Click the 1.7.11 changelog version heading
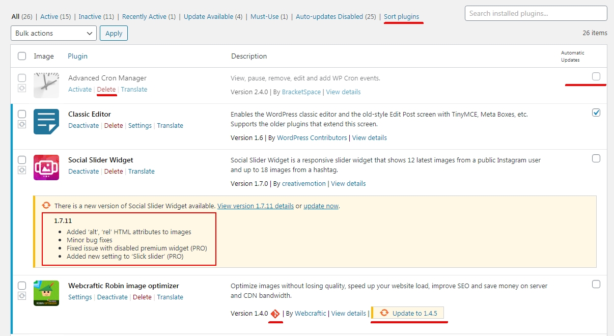 coord(63,221)
